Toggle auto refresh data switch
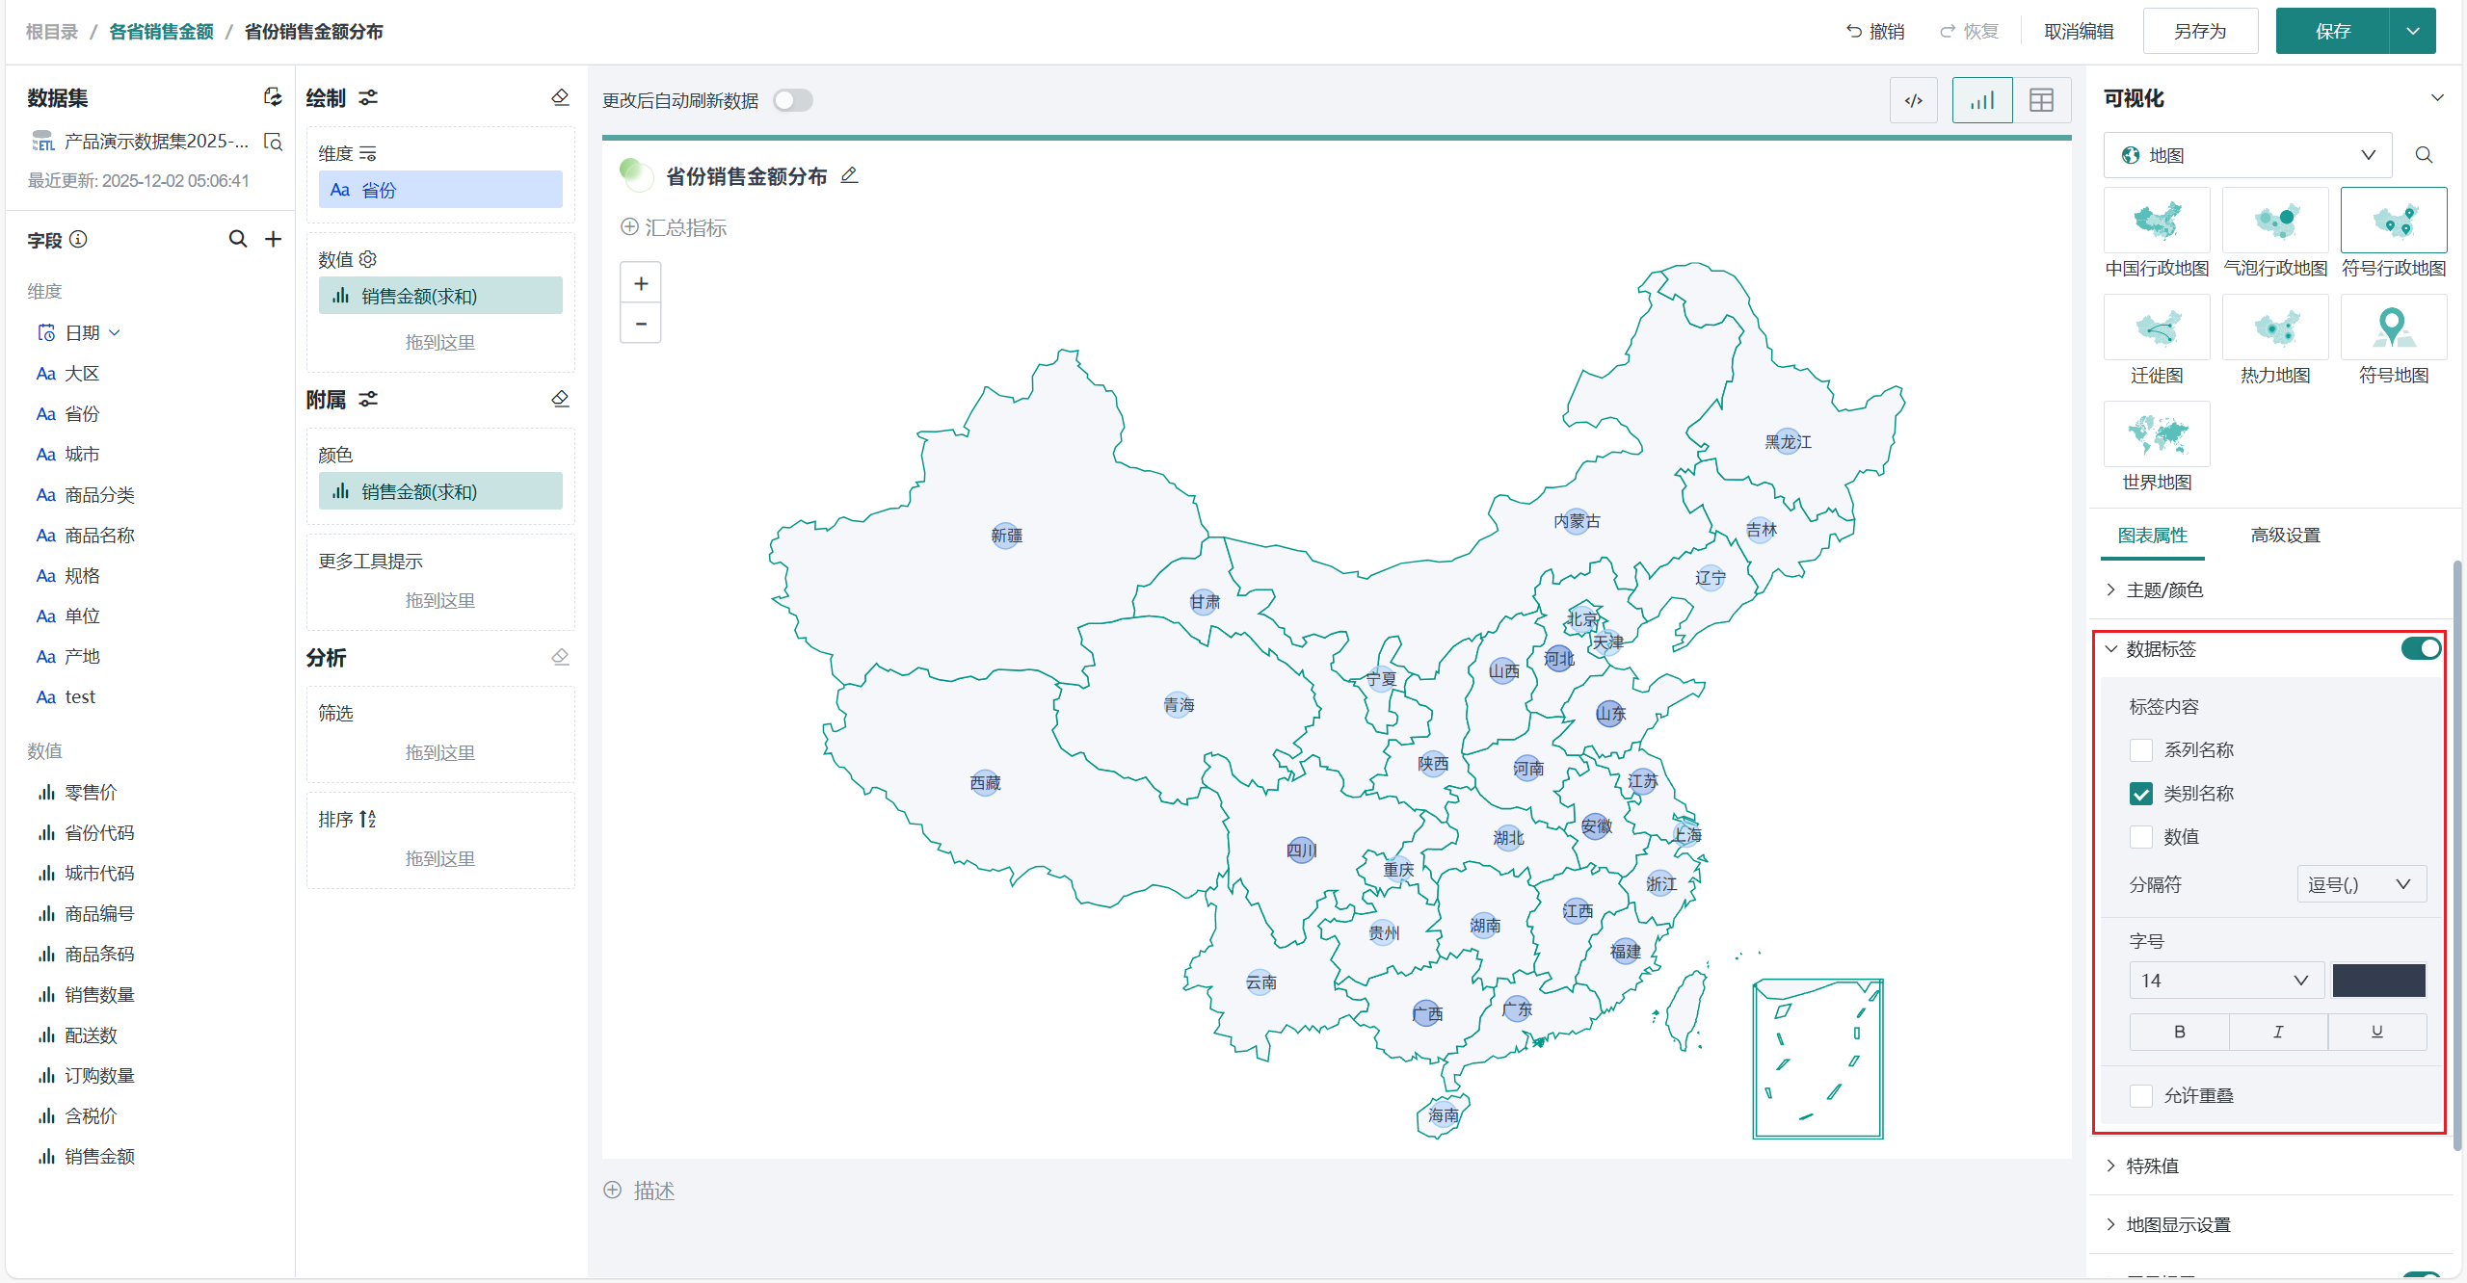Screen dimensions: 2467x1283 [792, 100]
